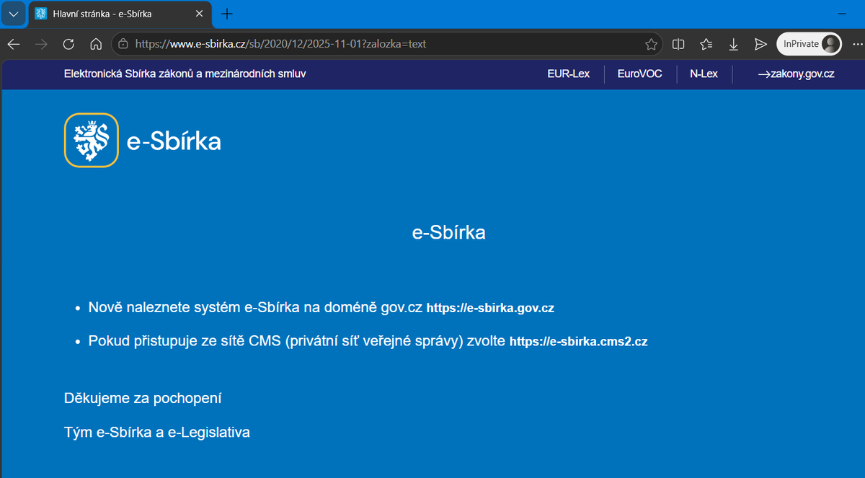Open the EuroVOC link
865x478 pixels.
pyautogui.click(x=640, y=74)
